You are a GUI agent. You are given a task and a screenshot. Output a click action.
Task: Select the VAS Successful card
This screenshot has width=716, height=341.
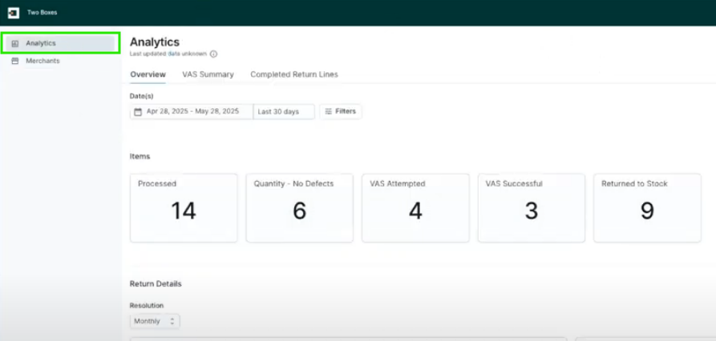click(x=531, y=207)
